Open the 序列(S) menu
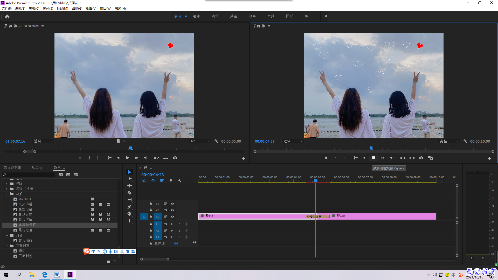This screenshot has width=498, height=280. click(48, 9)
